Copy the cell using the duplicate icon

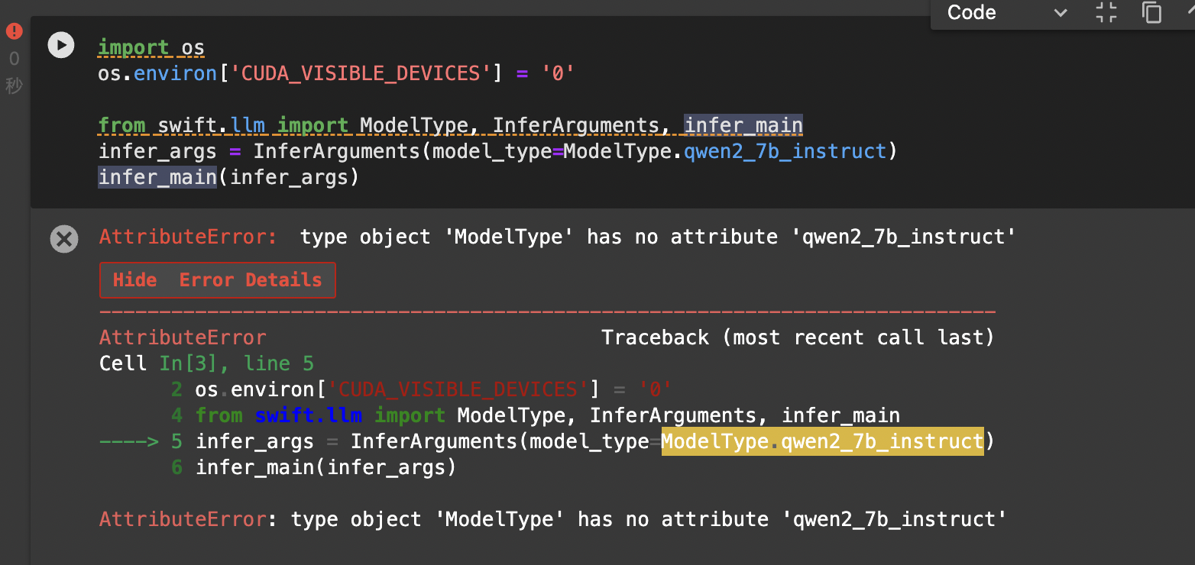pos(1151,12)
